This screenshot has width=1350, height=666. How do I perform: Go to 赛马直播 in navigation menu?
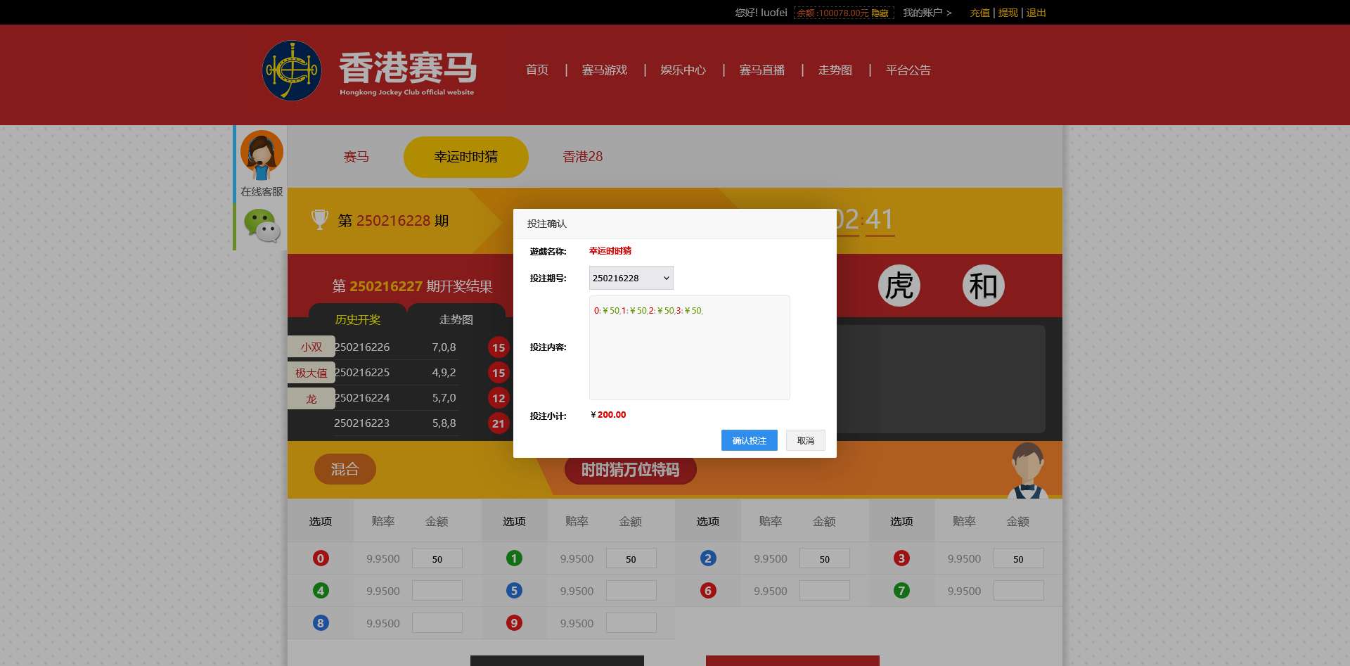tap(761, 70)
